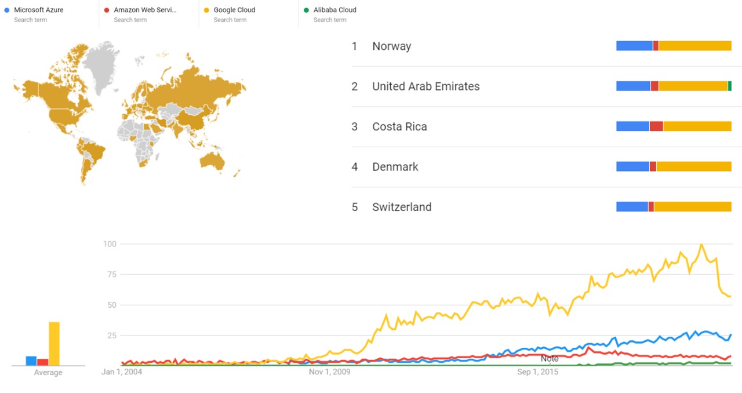The width and height of the screenshot is (742, 393).
Task: Open United Arab Emirates region entry
Action: (x=425, y=86)
